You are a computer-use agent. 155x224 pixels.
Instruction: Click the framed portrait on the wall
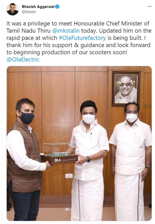click(126, 89)
